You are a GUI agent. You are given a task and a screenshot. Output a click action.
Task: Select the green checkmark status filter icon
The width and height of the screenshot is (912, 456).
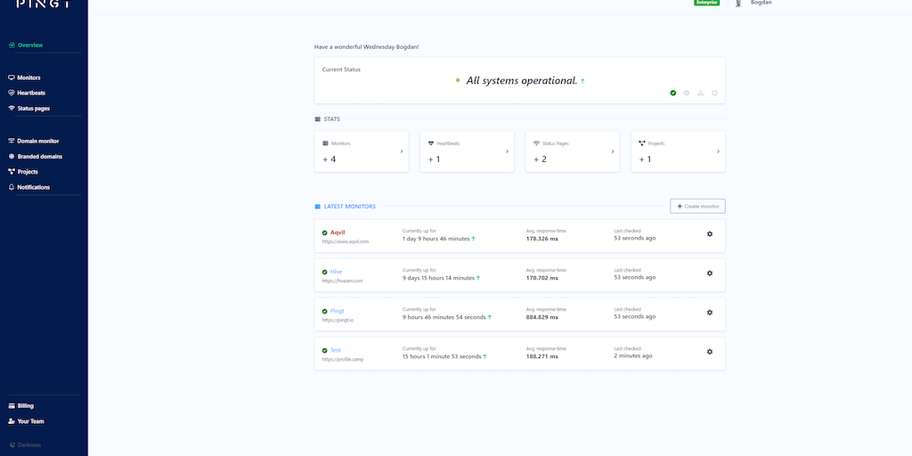pyautogui.click(x=673, y=93)
